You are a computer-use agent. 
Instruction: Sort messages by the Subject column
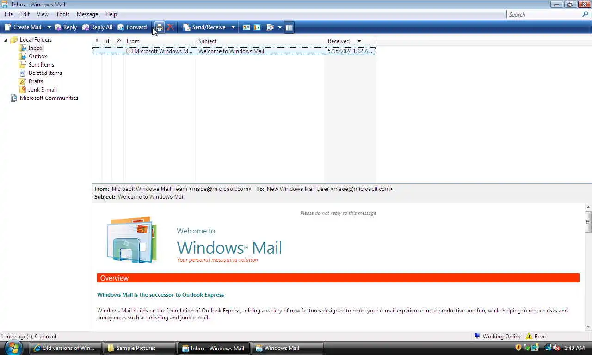pos(260,41)
